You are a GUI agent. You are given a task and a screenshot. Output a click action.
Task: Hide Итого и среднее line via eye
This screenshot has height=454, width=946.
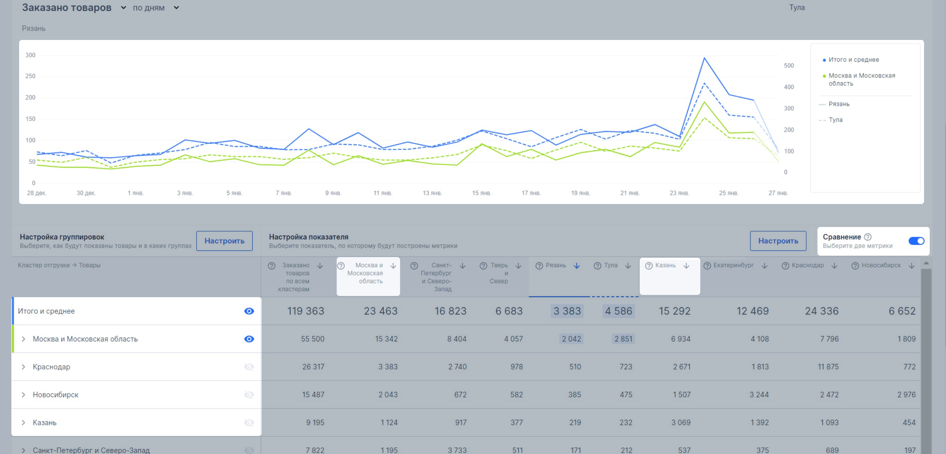coord(249,311)
